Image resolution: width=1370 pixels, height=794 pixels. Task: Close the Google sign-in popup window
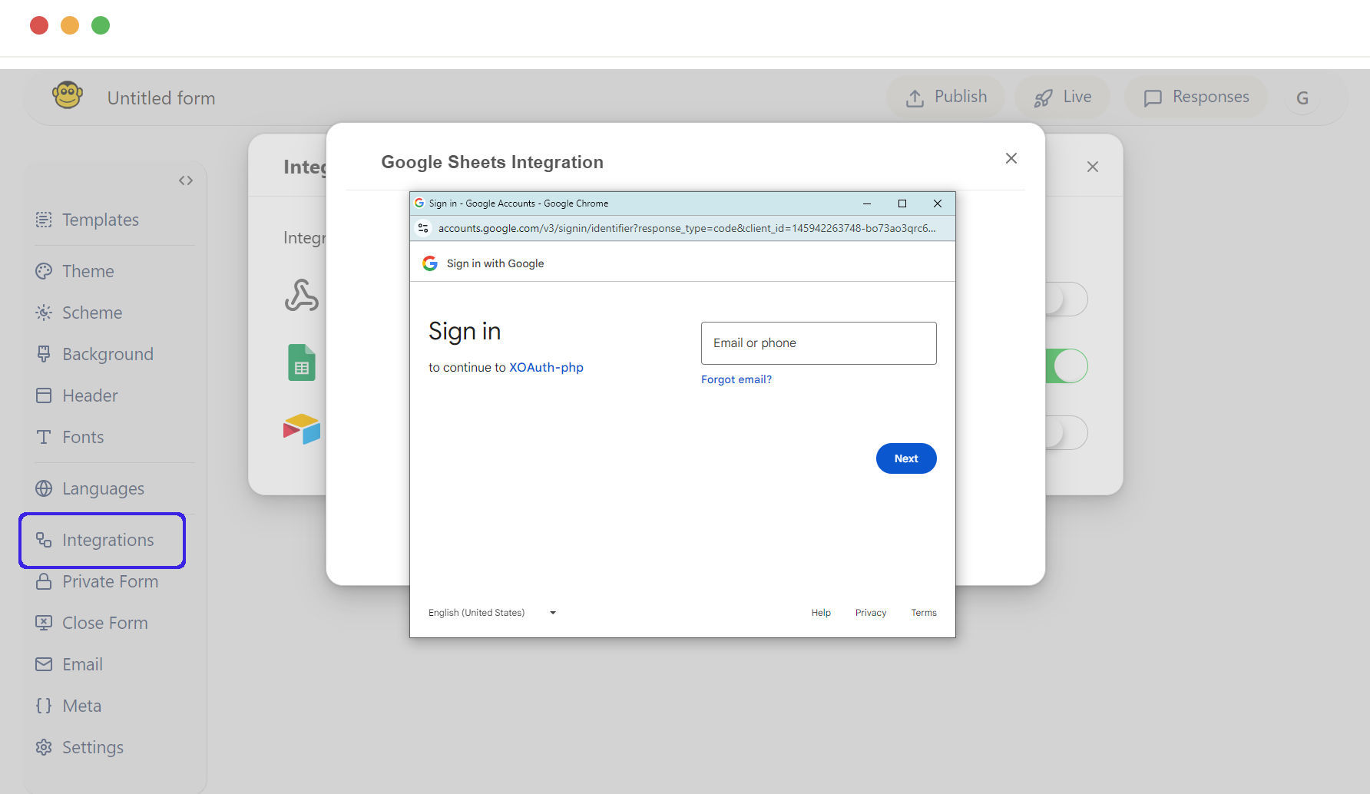[x=938, y=203]
